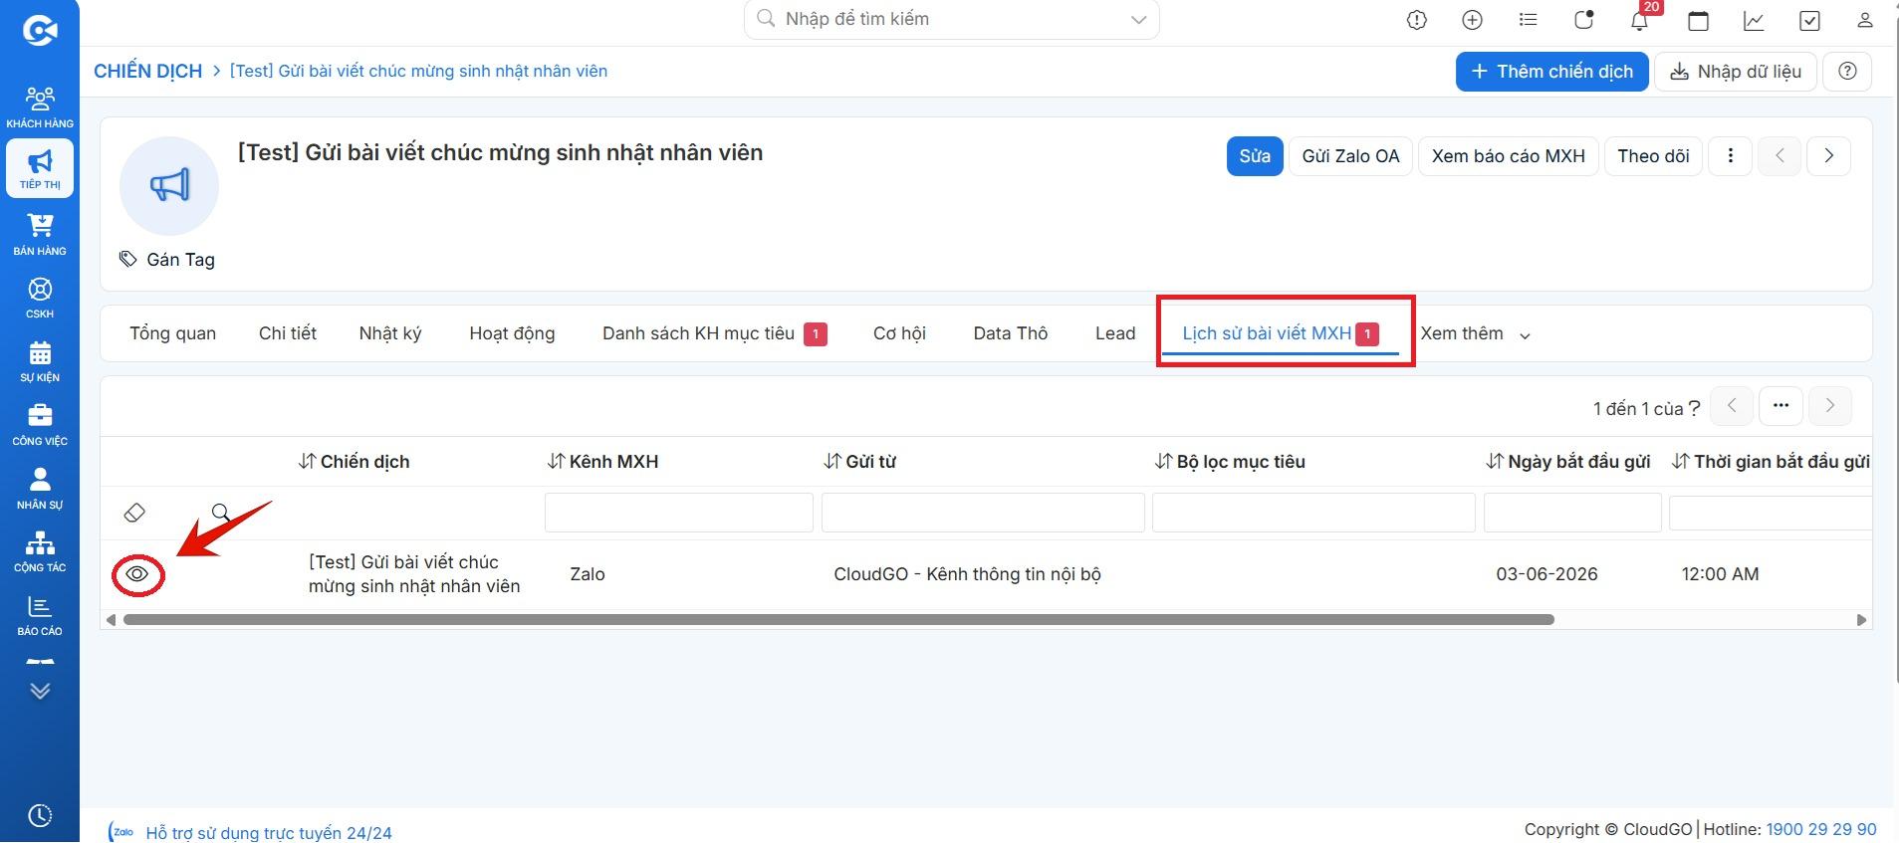Click the CHIẾN DỊCH breadcrumb link
This screenshot has height=843, width=1899.
click(x=147, y=72)
